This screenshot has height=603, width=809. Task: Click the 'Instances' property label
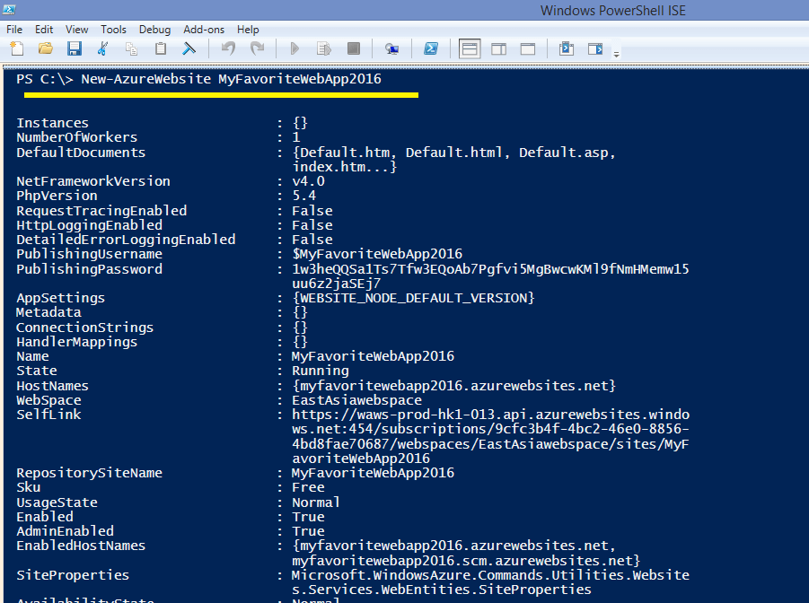coord(53,123)
